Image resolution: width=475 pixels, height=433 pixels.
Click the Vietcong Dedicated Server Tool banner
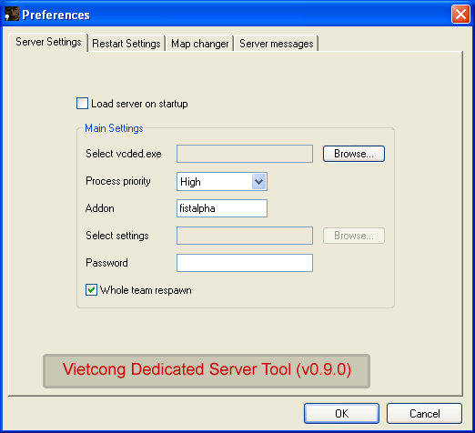[x=207, y=371]
